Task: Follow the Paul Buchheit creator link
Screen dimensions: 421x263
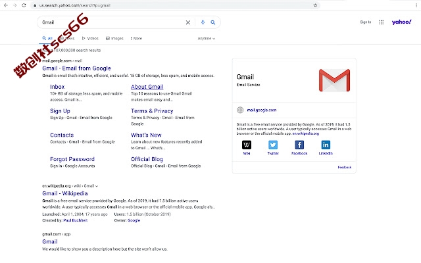Action: (76, 220)
